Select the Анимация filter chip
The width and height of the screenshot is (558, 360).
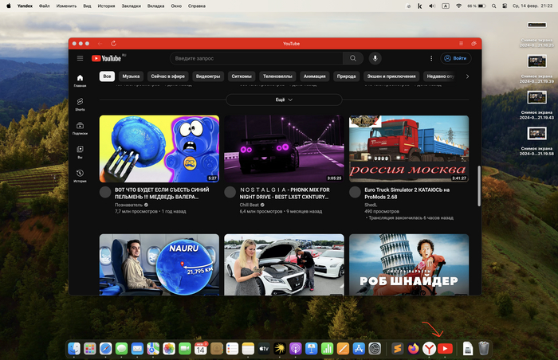(x=315, y=76)
